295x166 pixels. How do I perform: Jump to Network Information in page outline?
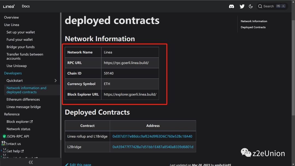tap(254, 21)
